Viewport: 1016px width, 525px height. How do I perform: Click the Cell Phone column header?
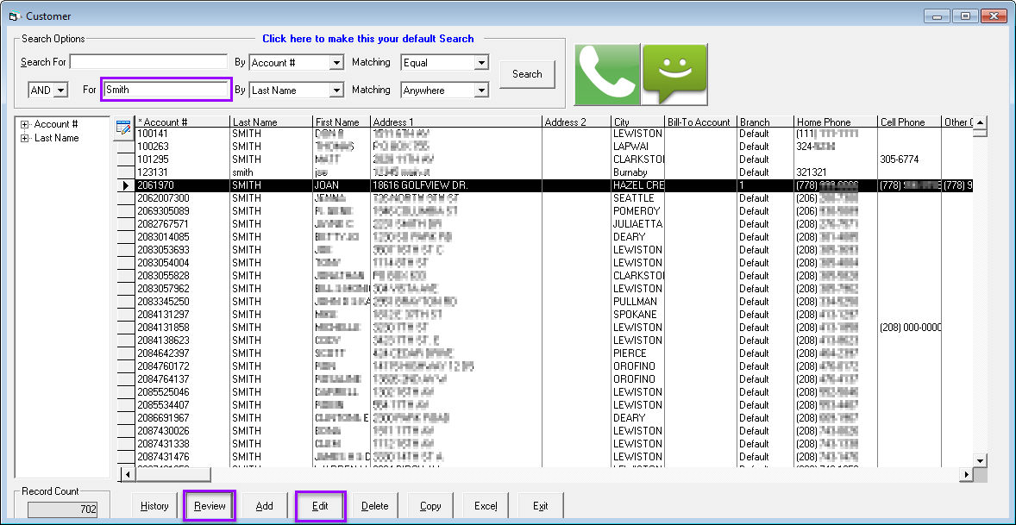coord(908,122)
